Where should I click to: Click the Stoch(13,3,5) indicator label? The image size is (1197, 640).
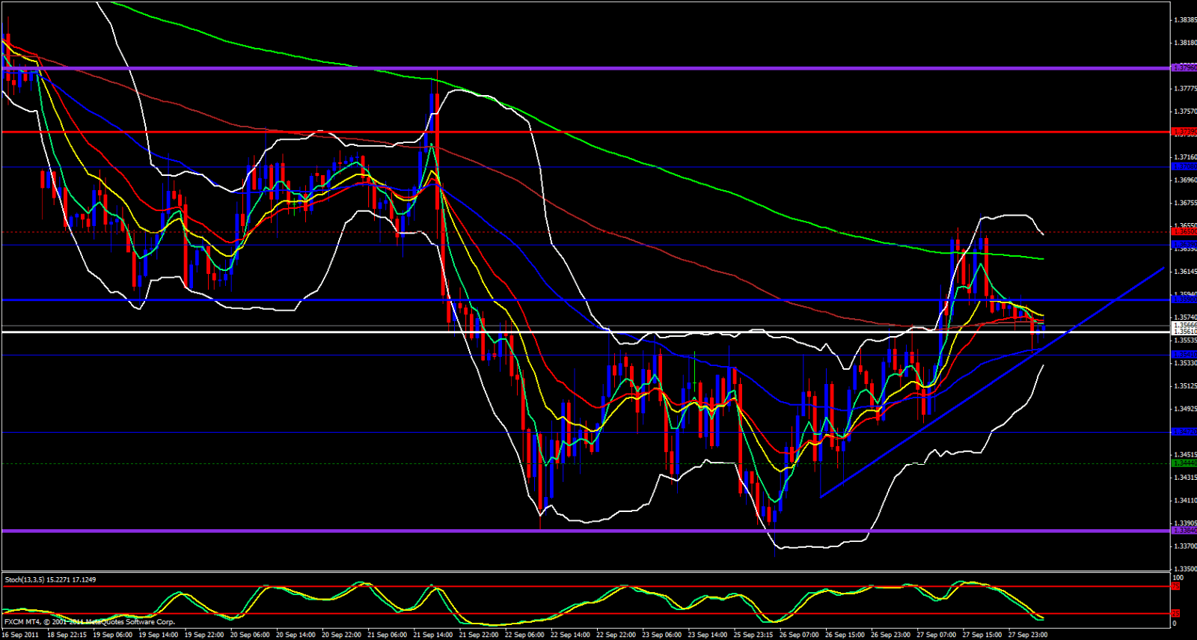click(x=50, y=579)
